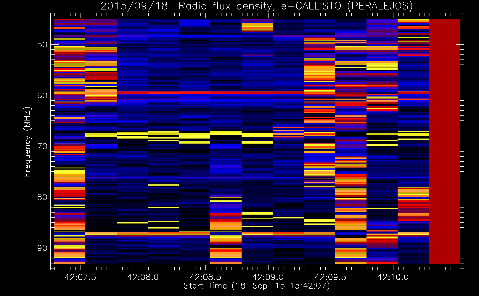This screenshot has height=296, width=479.
Task: Select the 80 frequency tick label
Action: click(42, 197)
